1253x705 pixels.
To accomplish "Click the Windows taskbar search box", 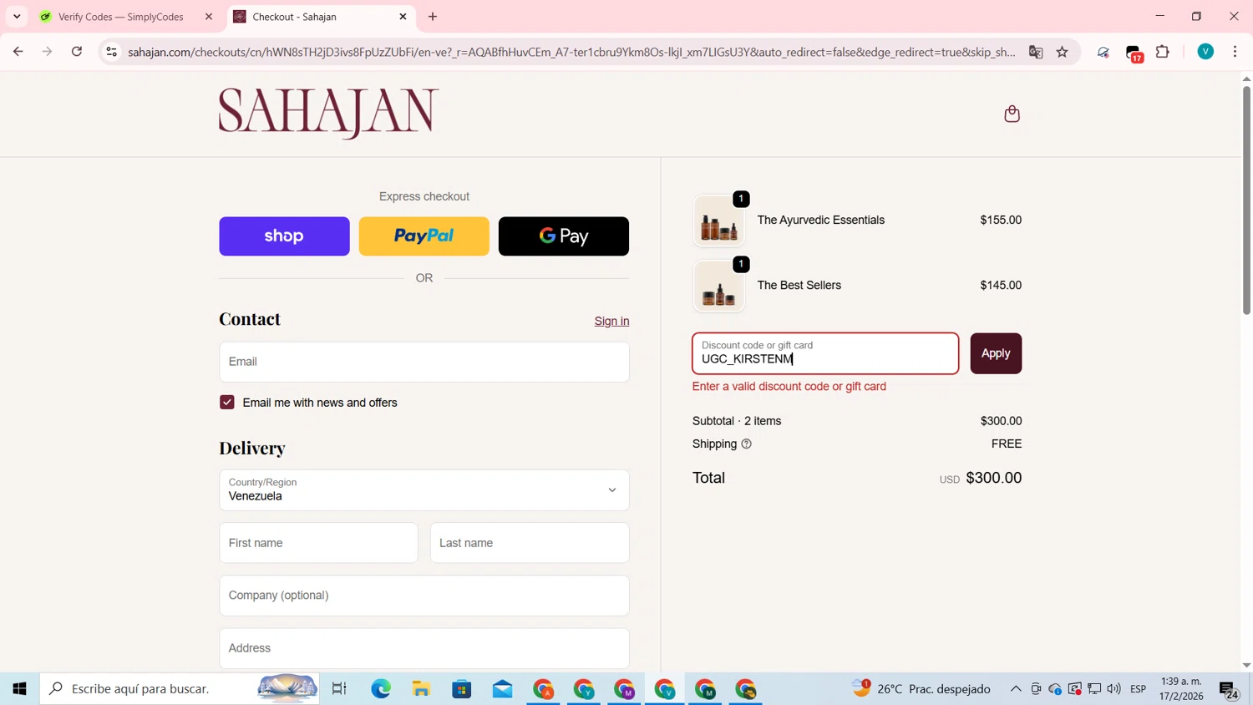I will pyautogui.click(x=180, y=689).
